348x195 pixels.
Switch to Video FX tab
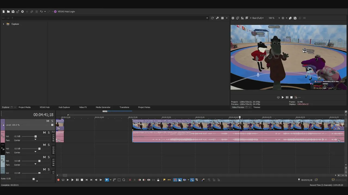click(x=83, y=107)
